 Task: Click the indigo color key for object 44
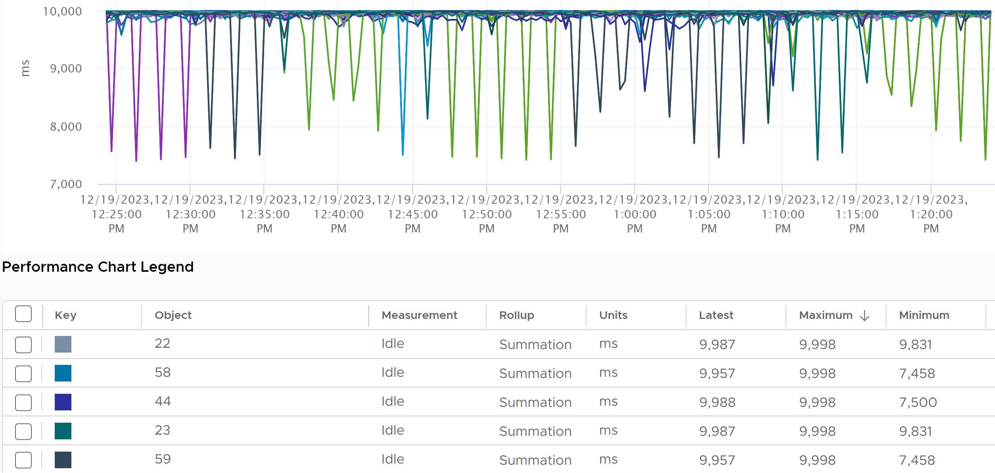pos(63,402)
